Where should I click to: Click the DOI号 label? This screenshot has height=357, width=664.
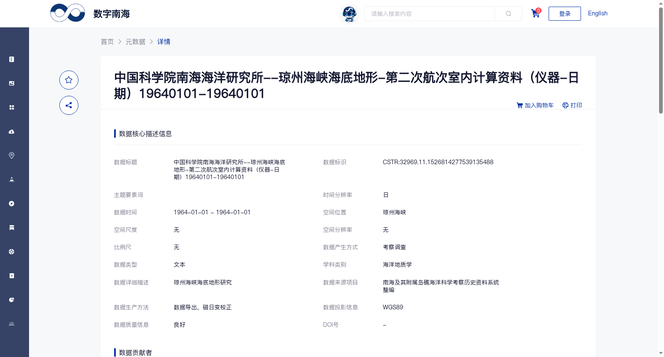[331, 325]
